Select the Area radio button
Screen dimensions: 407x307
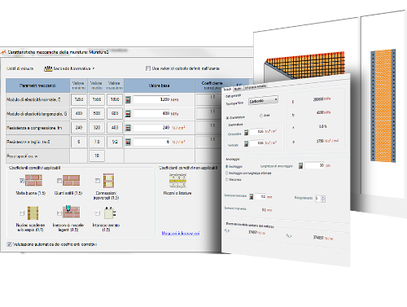(x=261, y=116)
